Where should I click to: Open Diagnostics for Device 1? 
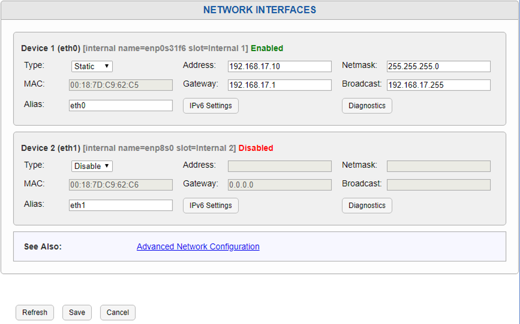(367, 105)
